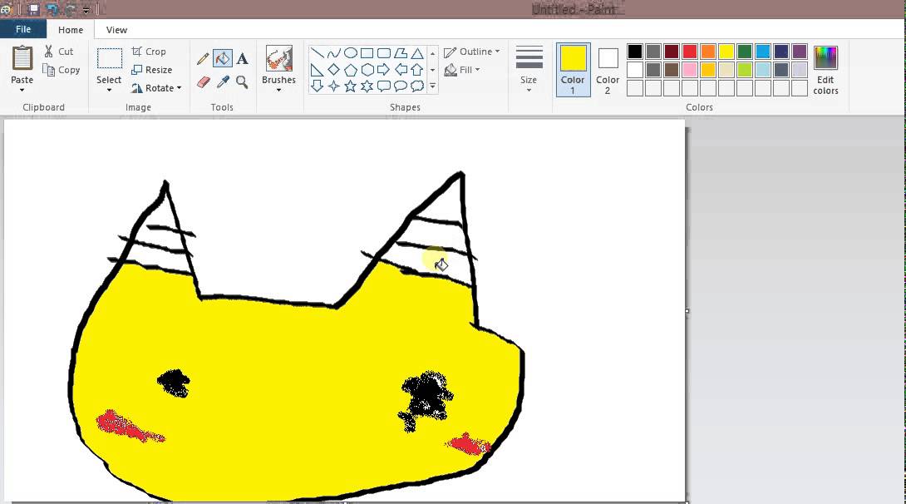Select the Pencil tool

pos(202,58)
